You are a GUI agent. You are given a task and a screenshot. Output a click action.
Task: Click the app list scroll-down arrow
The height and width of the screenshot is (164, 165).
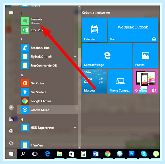(x=79, y=147)
